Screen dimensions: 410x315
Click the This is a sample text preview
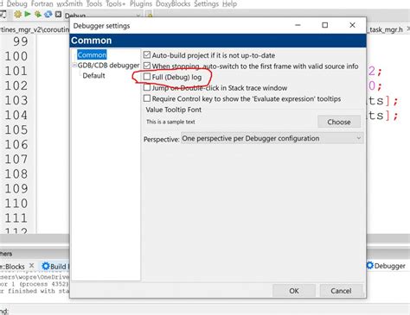[x=170, y=122]
